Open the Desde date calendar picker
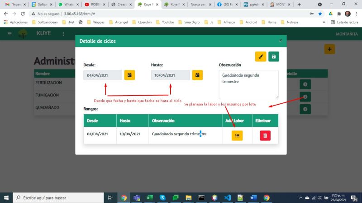This screenshot has width=362, height=203. (129, 75)
